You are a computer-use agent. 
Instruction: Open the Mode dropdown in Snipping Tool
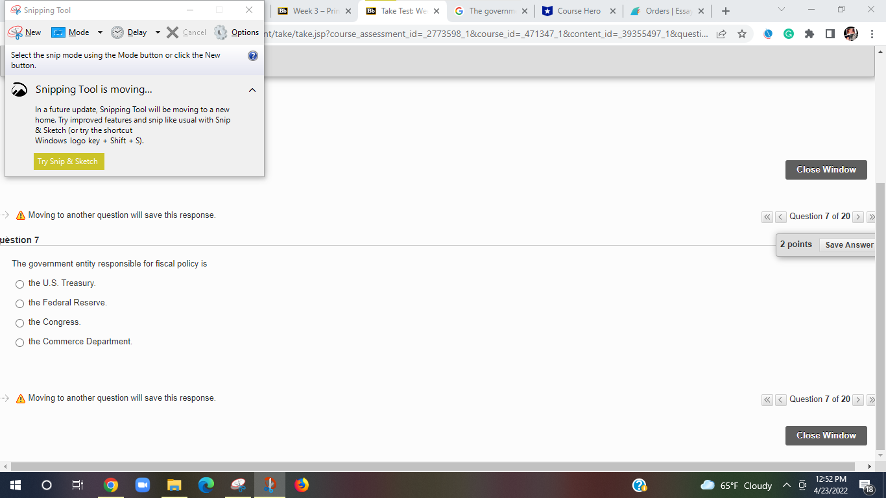[x=99, y=32]
